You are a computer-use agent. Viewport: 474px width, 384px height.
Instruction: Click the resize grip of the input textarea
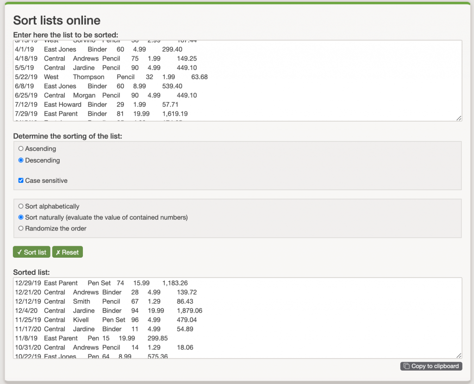pos(459,118)
